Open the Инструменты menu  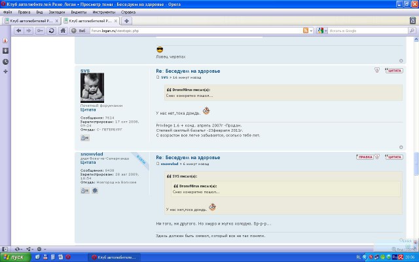coord(103,12)
